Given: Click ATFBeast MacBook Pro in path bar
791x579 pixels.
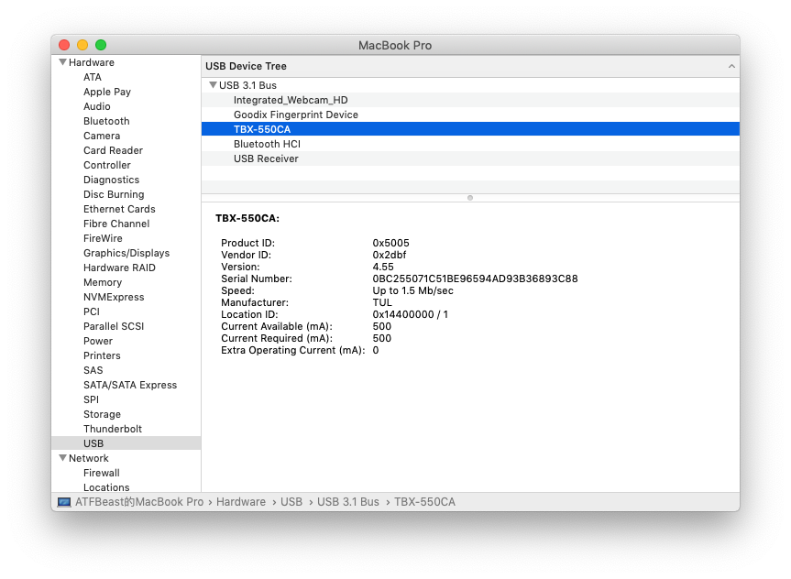Looking at the screenshot, I should [139, 502].
